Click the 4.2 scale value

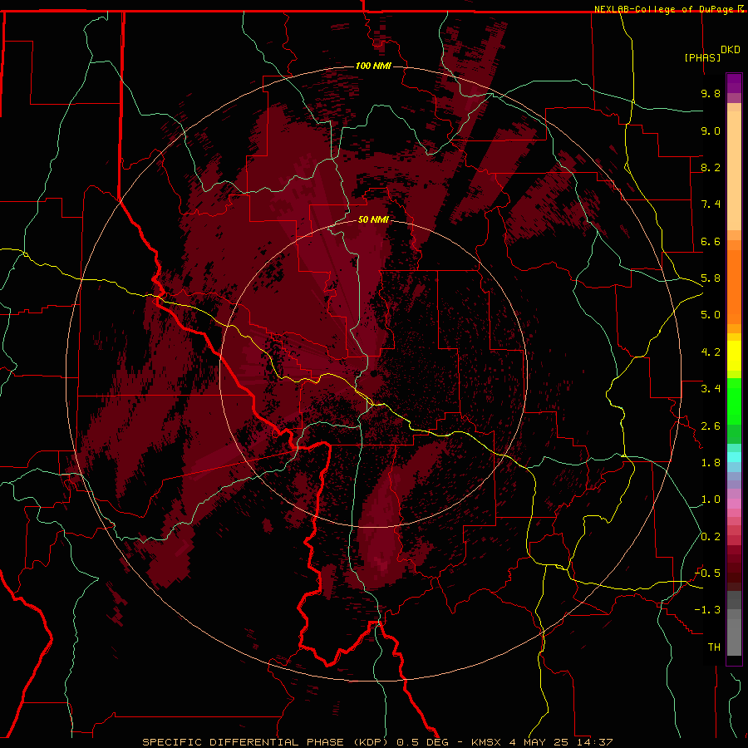pos(711,352)
